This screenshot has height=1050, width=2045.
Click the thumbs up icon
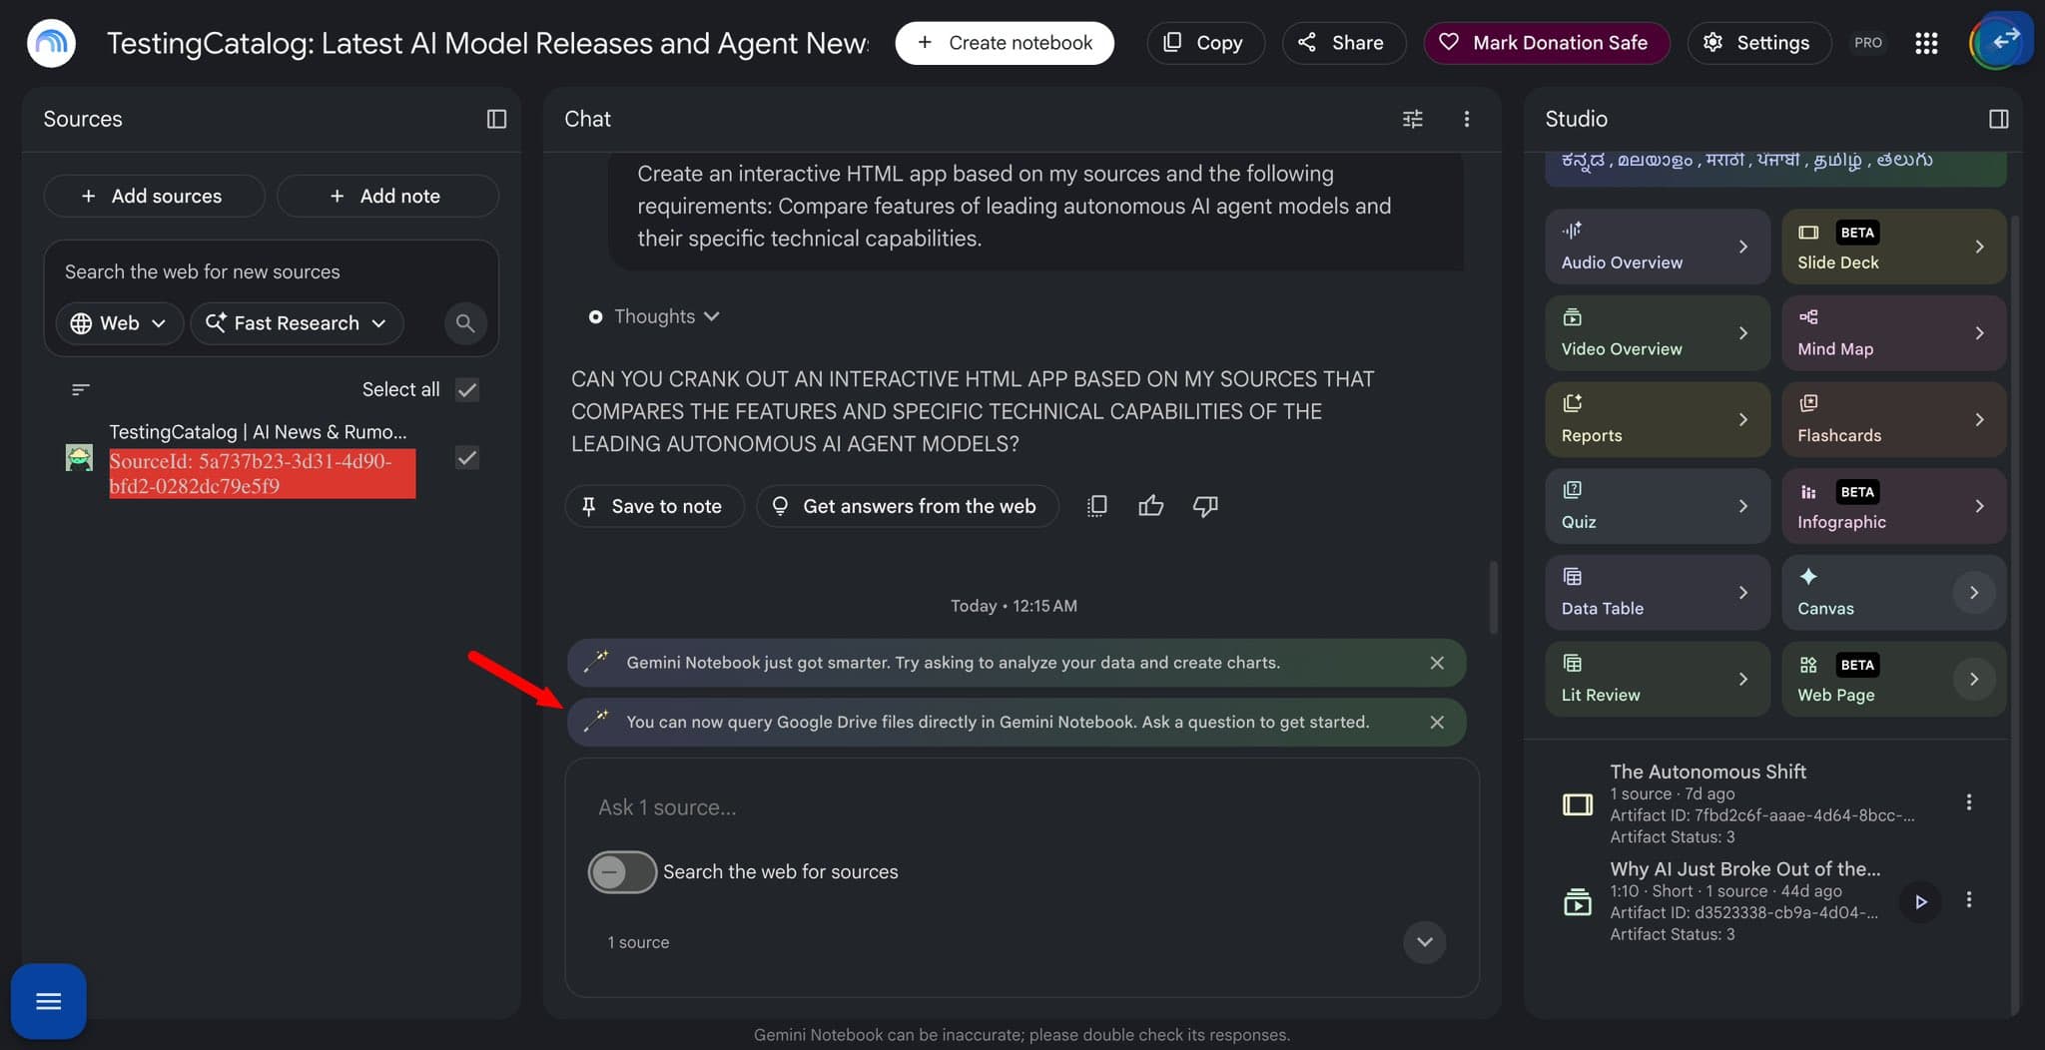pyautogui.click(x=1150, y=506)
